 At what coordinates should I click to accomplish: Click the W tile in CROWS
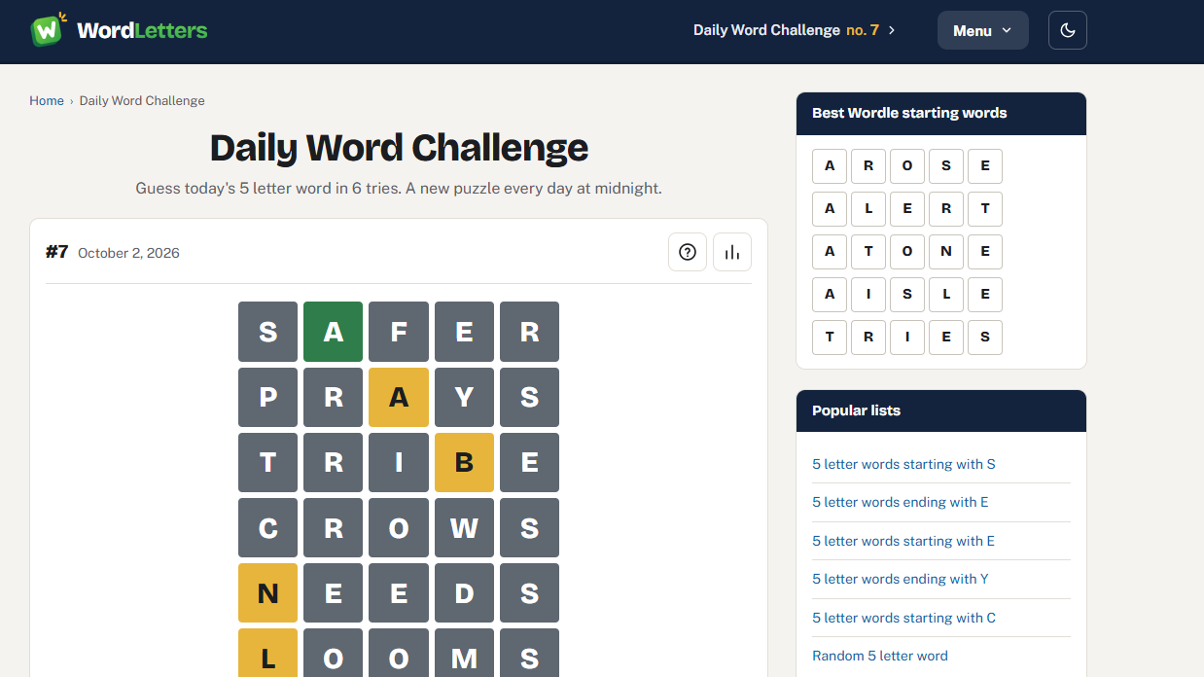click(x=464, y=528)
